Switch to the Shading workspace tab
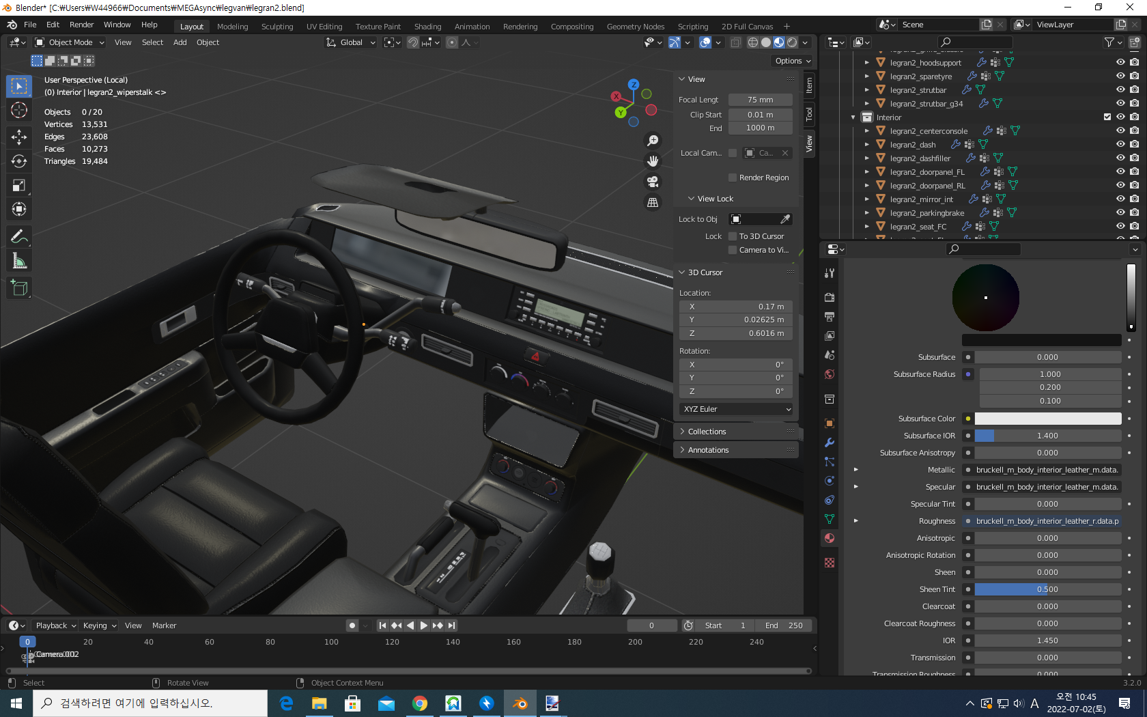 coord(427,27)
